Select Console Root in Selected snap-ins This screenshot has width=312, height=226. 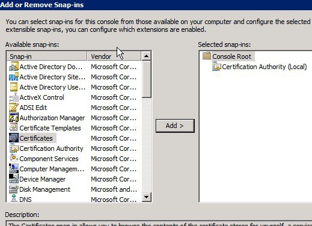click(x=231, y=56)
